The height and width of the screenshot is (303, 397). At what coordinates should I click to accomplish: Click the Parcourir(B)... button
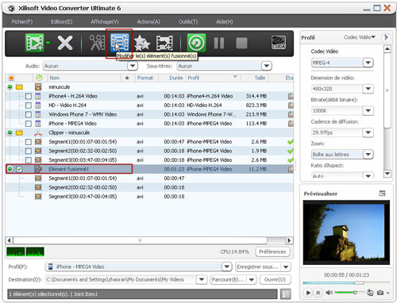[x=228, y=279]
